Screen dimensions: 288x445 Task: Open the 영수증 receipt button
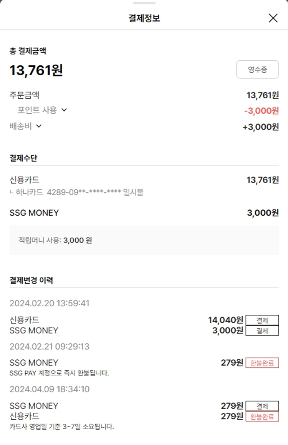click(257, 70)
